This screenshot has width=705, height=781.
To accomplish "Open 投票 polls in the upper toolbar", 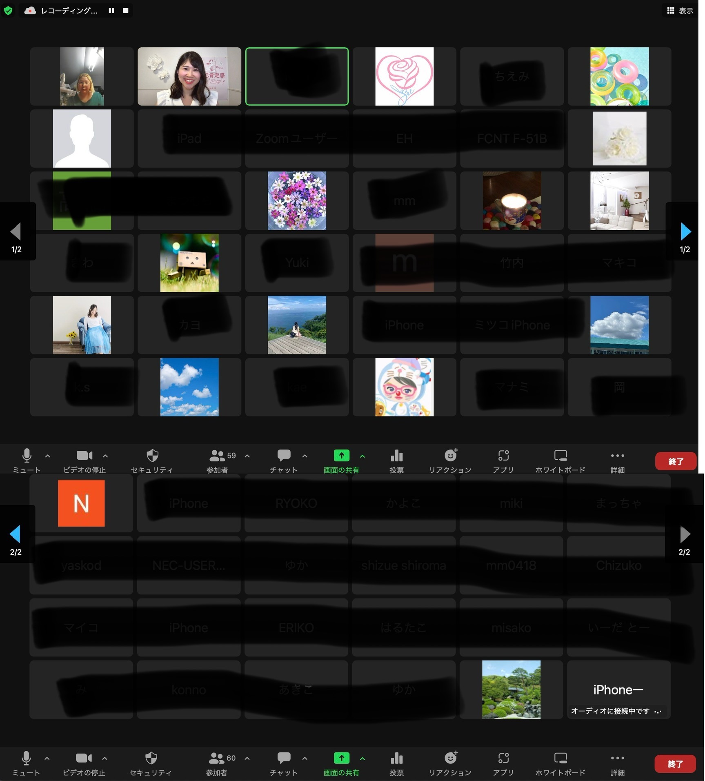I will click(x=396, y=461).
